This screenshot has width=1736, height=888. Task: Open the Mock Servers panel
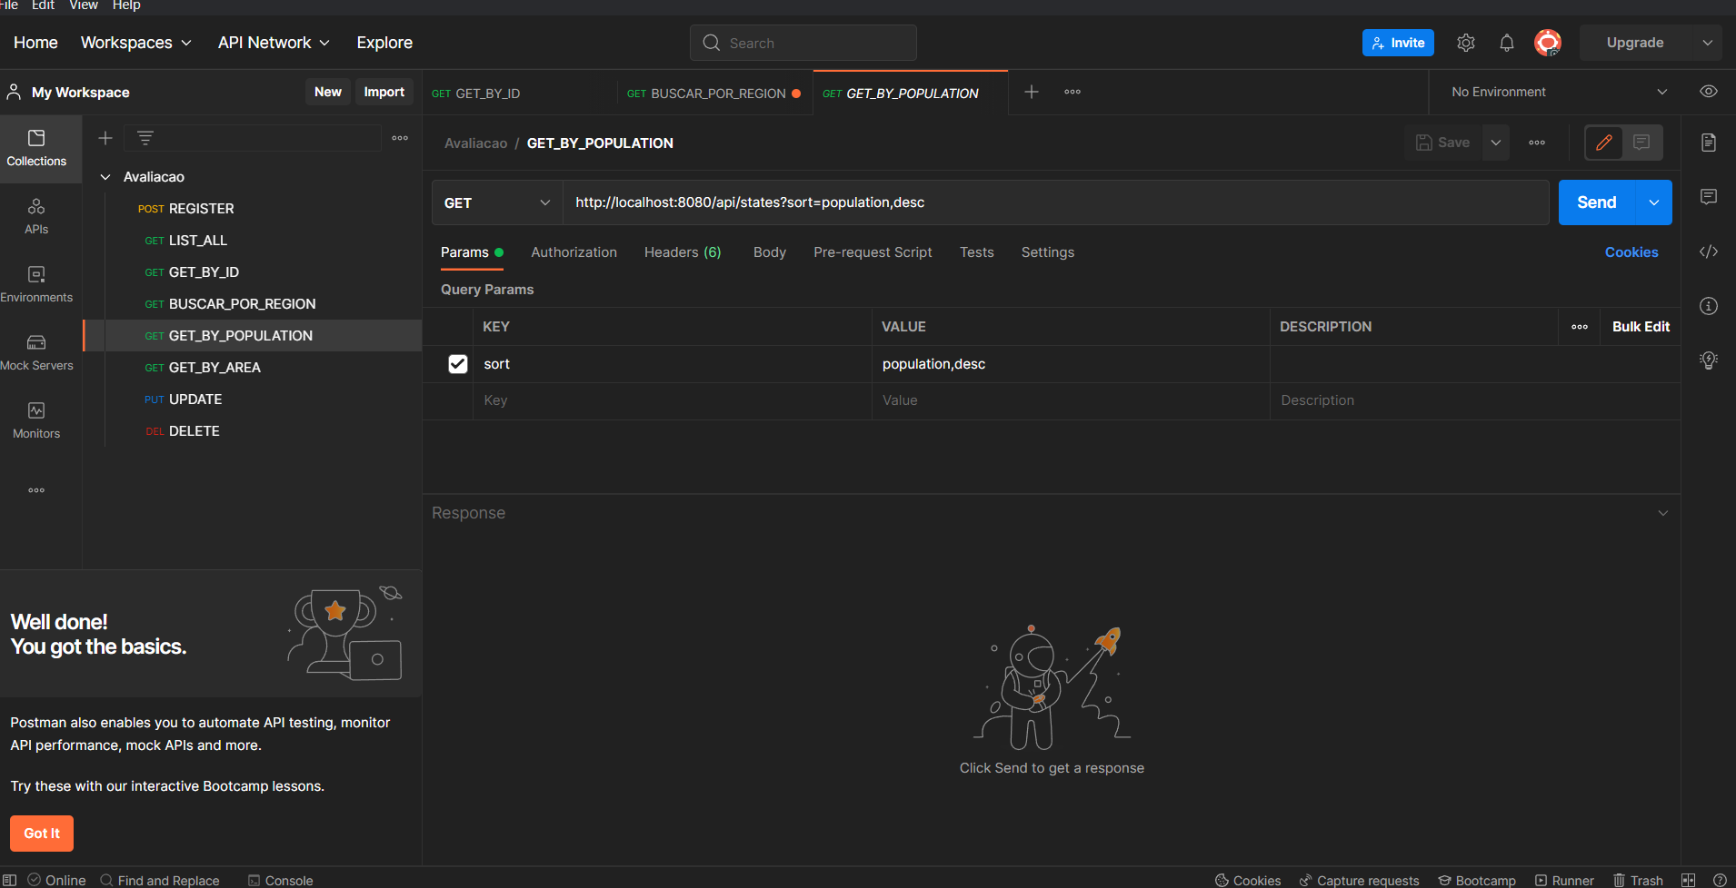tap(36, 351)
